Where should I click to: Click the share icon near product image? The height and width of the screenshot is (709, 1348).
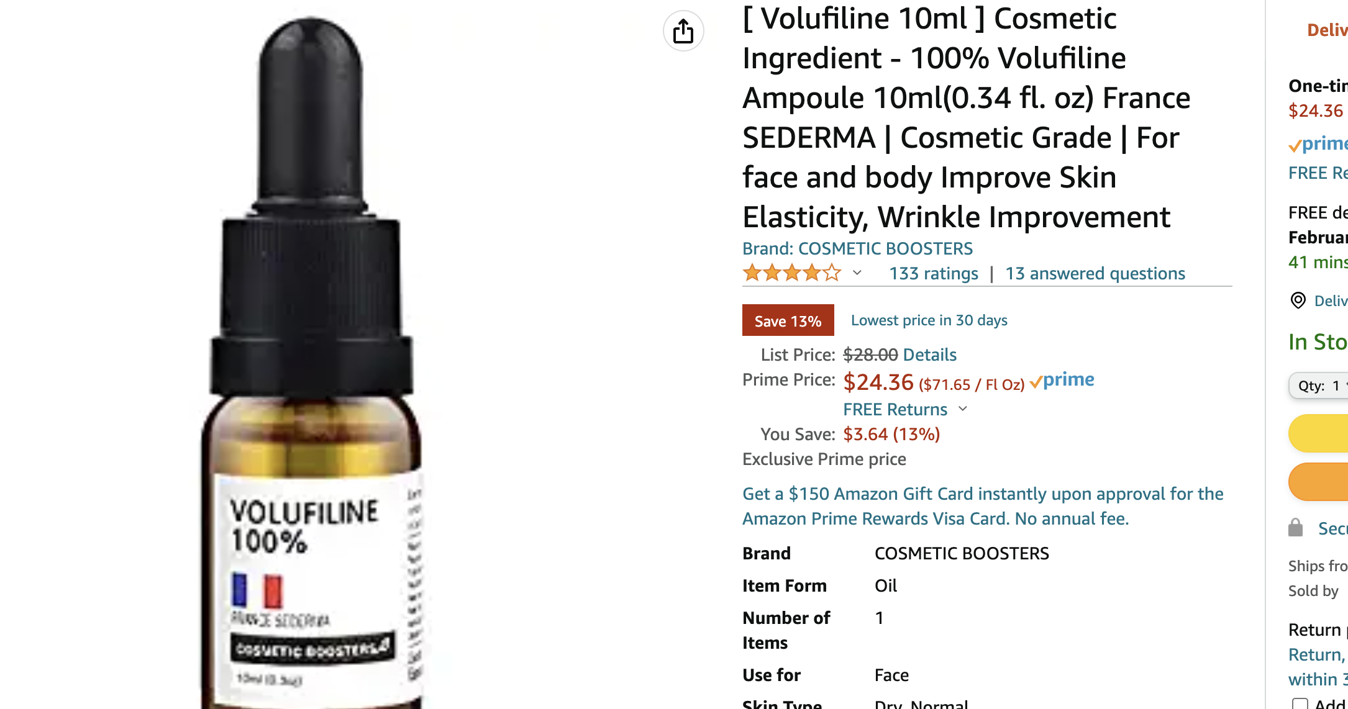click(x=683, y=31)
